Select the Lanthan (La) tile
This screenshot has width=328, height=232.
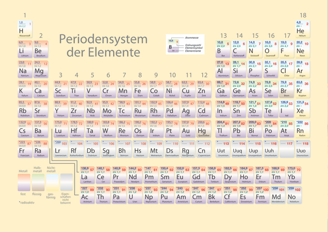87,175
